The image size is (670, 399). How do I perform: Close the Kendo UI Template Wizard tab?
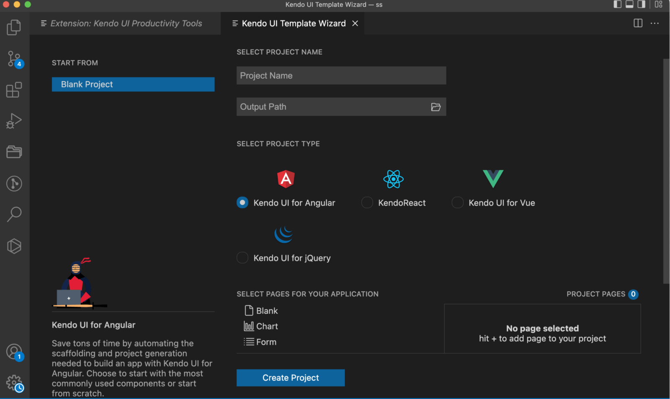coord(355,23)
